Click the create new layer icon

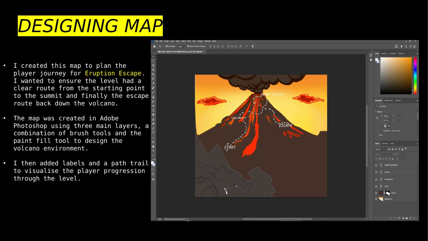tap(410, 218)
